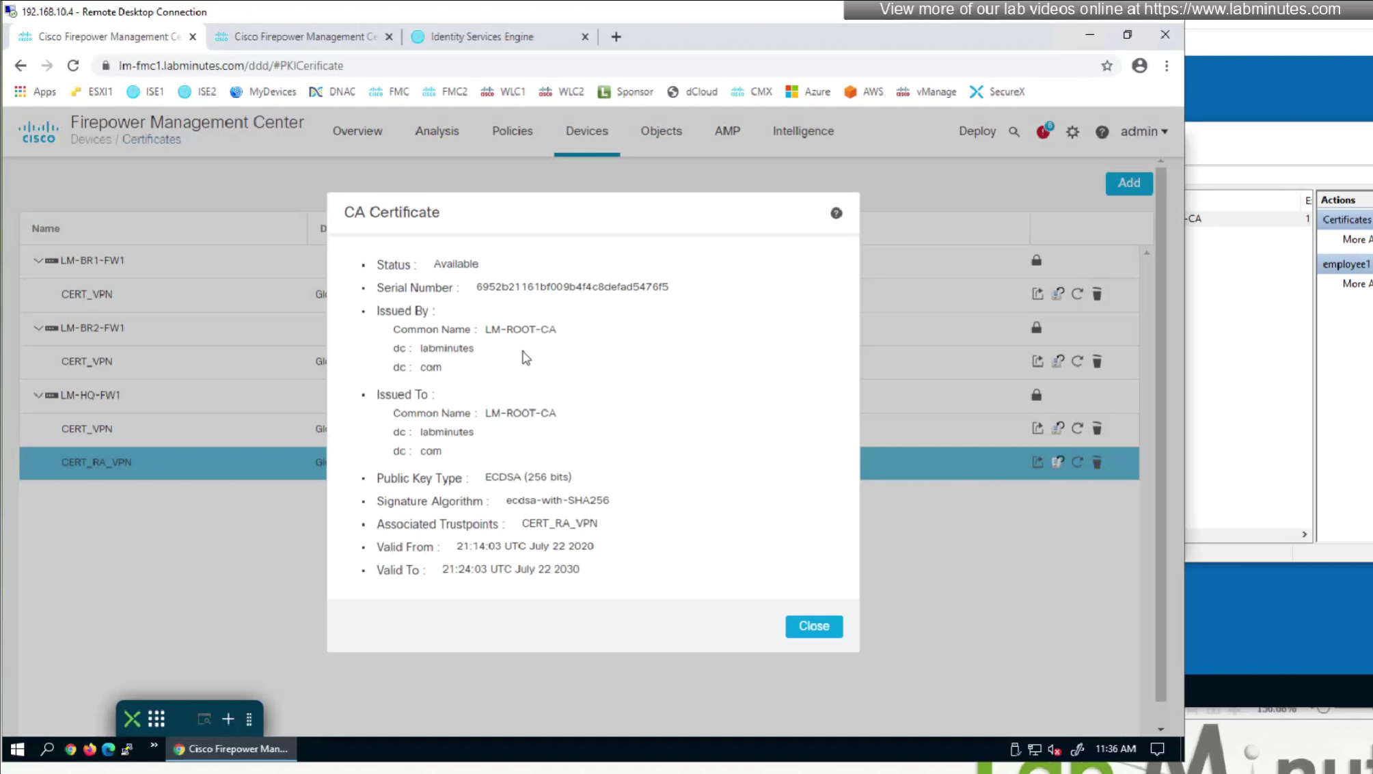The image size is (1373, 774).
Task: Collapse the LM-HQ-FW1 device group
Action: (x=38, y=395)
